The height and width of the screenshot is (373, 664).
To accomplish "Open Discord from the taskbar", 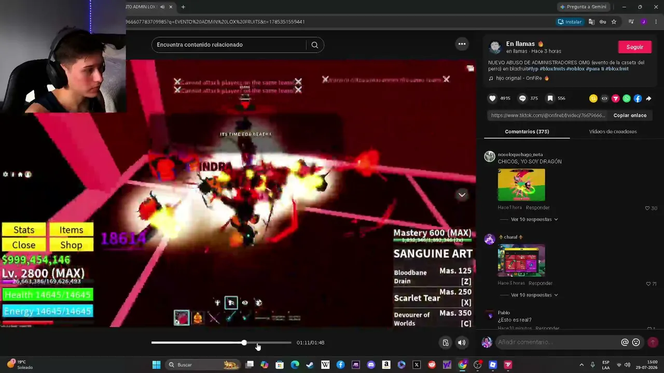I will click(371, 365).
